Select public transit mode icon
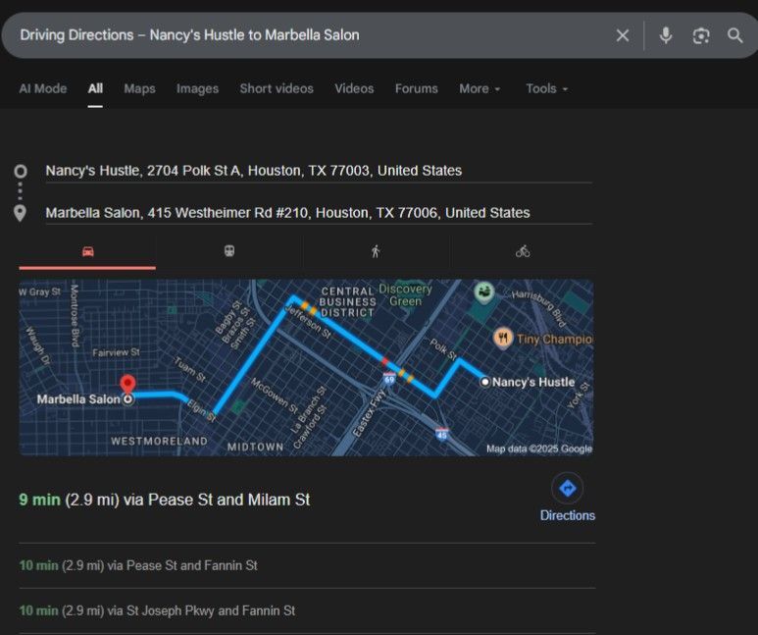This screenshot has height=635, width=758. 229,251
